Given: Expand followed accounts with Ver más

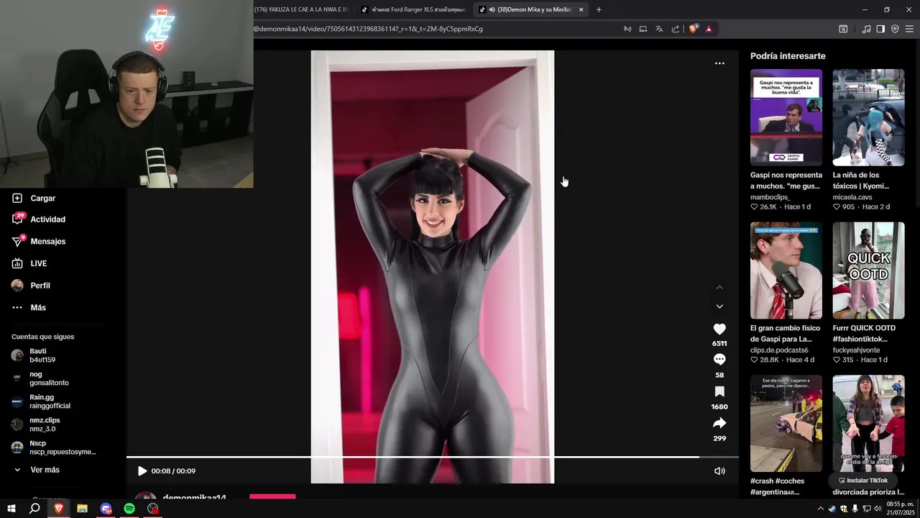Looking at the screenshot, I should pos(36,470).
